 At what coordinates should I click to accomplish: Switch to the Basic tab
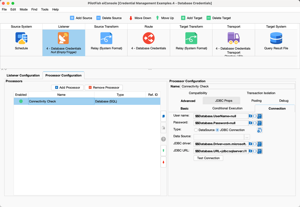click(x=184, y=108)
